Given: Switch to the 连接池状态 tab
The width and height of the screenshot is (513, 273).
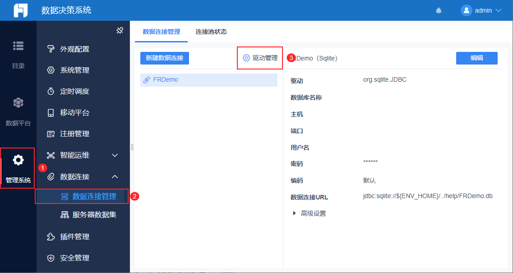Looking at the screenshot, I should [x=211, y=32].
